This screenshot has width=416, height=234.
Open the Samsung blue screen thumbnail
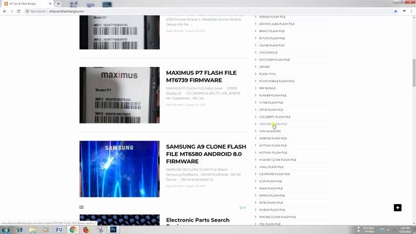pos(120,169)
